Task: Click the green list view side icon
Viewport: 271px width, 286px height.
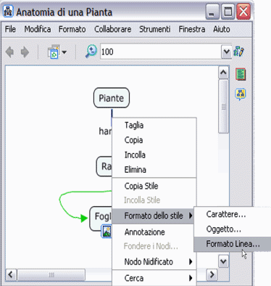Action: point(241,74)
